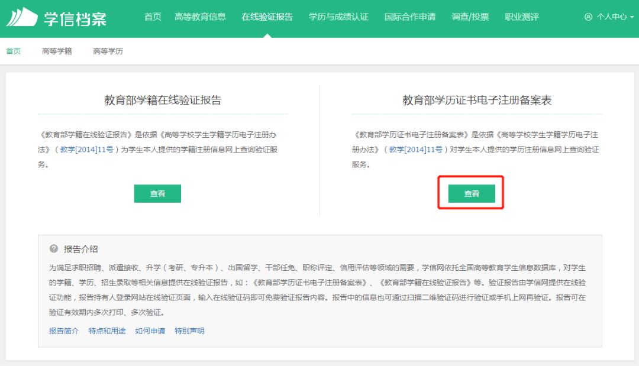
Task: Click 首页 in the green sub-navigation
Action: tap(14, 51)
